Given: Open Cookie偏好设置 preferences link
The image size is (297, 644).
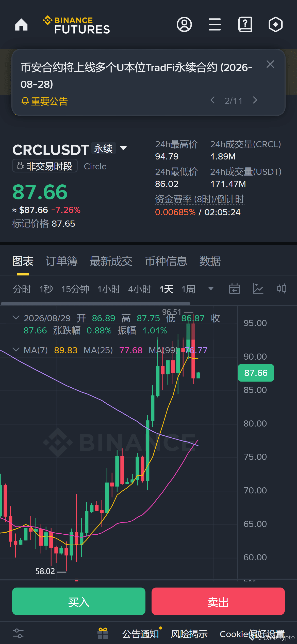Looking at the screenshot, I should [252, 634].
